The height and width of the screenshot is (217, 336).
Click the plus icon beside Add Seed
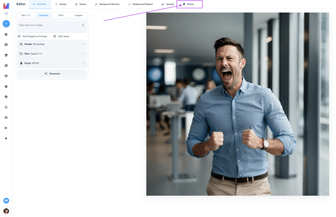click(55, 36)
